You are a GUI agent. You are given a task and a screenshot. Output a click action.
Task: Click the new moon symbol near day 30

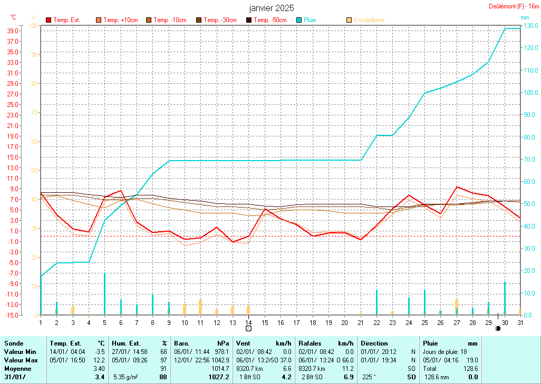(498, 328)
